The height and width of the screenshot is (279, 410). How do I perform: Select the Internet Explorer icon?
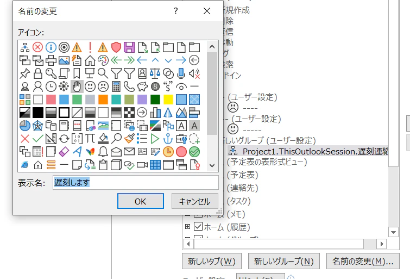point(25,165)
